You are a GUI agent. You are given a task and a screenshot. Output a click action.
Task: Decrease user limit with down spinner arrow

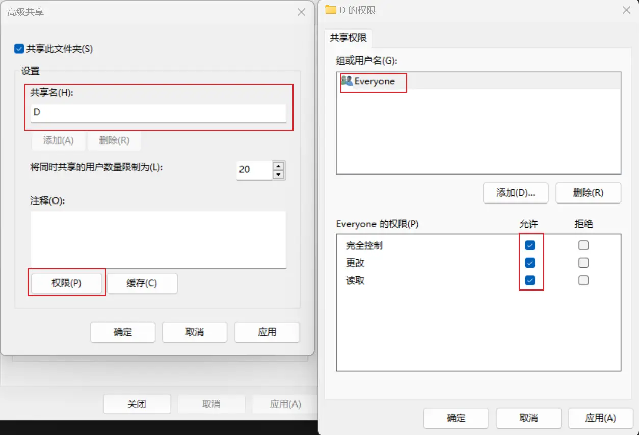[278, 175]
